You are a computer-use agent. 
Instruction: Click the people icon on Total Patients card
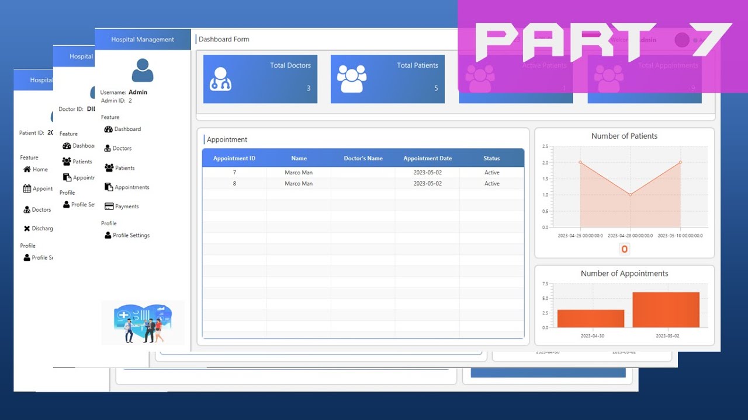tap(352, 79)
